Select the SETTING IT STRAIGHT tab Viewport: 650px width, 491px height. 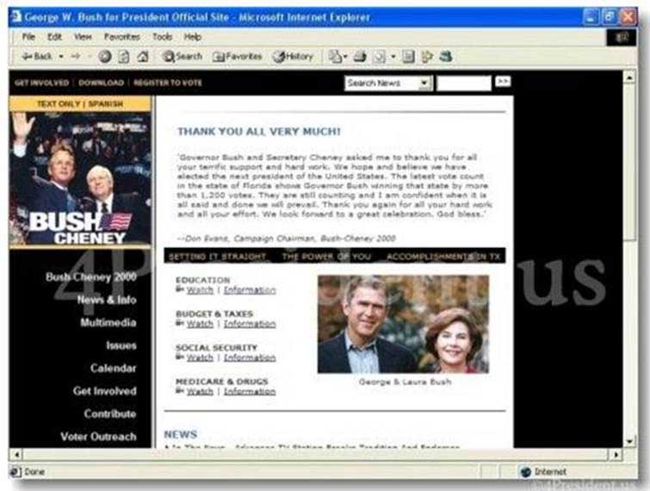click(x=217, y=257)
